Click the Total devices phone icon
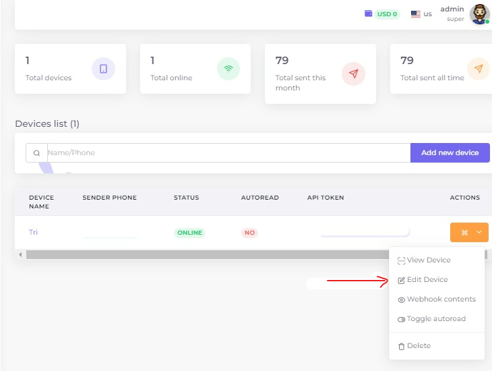The height and width of the screenshot is (371, 492). (103, 69)
